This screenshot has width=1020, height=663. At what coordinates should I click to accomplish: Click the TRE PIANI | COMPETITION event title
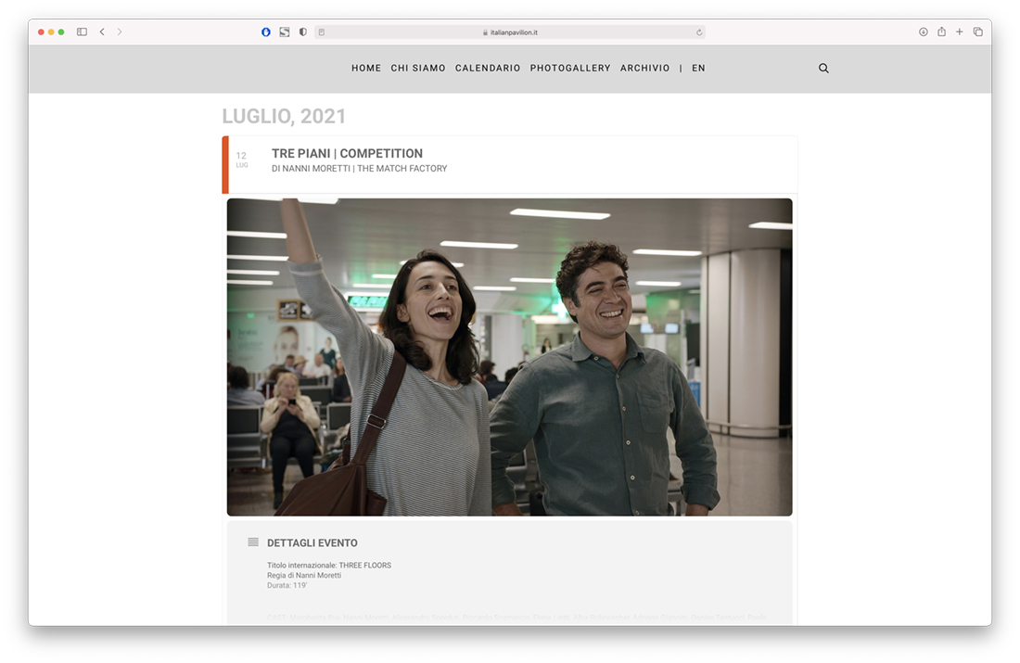pyautogui.click(x=348, y=154)
